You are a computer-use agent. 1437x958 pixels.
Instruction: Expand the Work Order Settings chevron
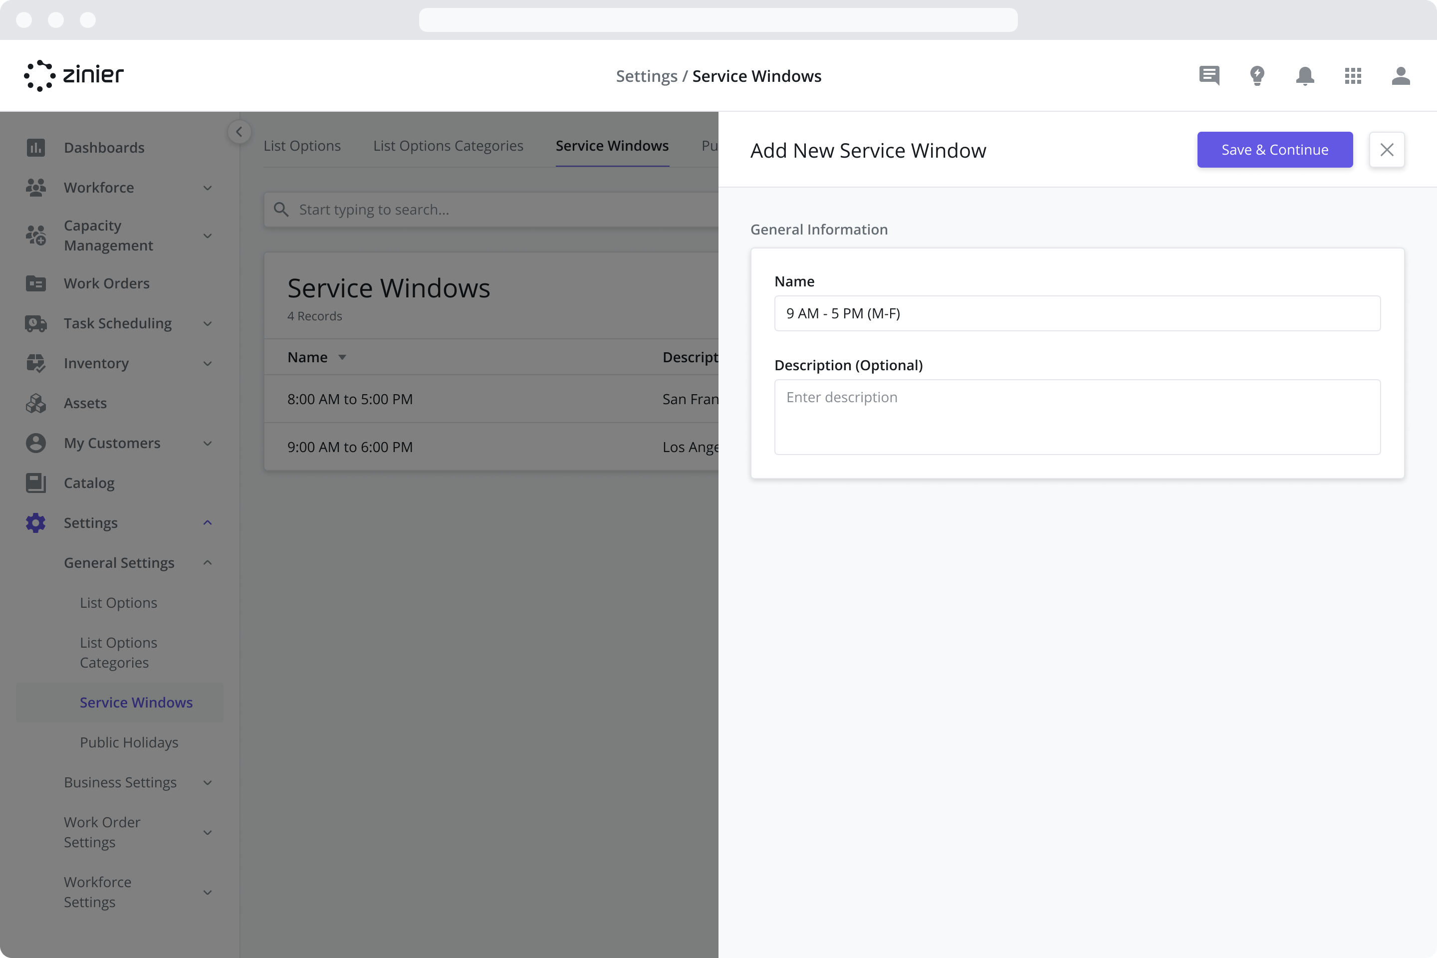pos(207,833)
